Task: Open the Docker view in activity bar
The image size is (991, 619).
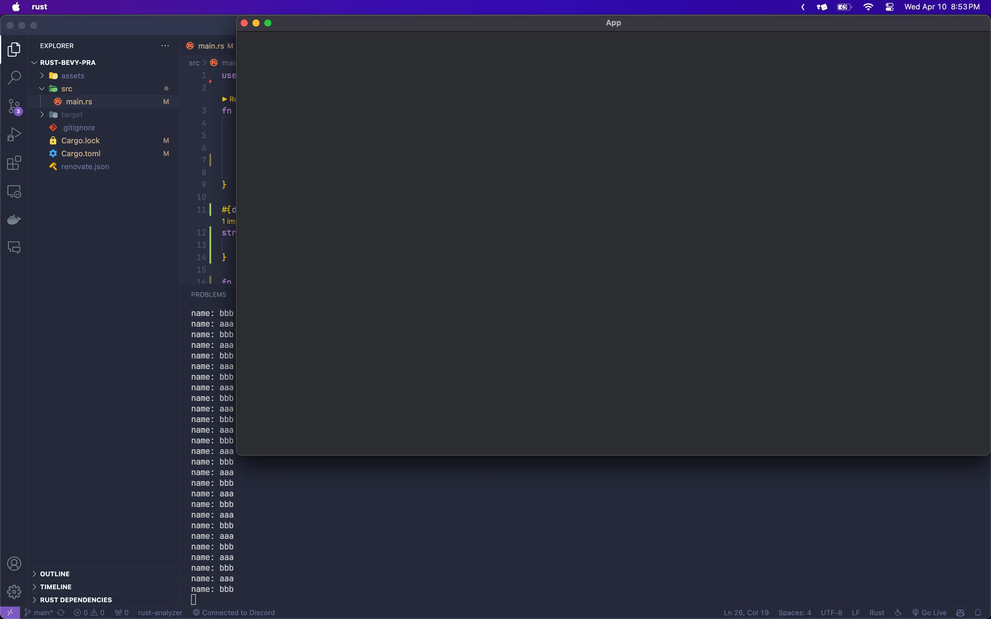Action: point(14,219)
